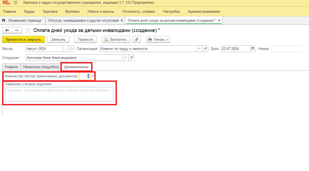Click the Дата field 22.07.2024
This screenshot has height=171, width=309.
tap(235, 49)
